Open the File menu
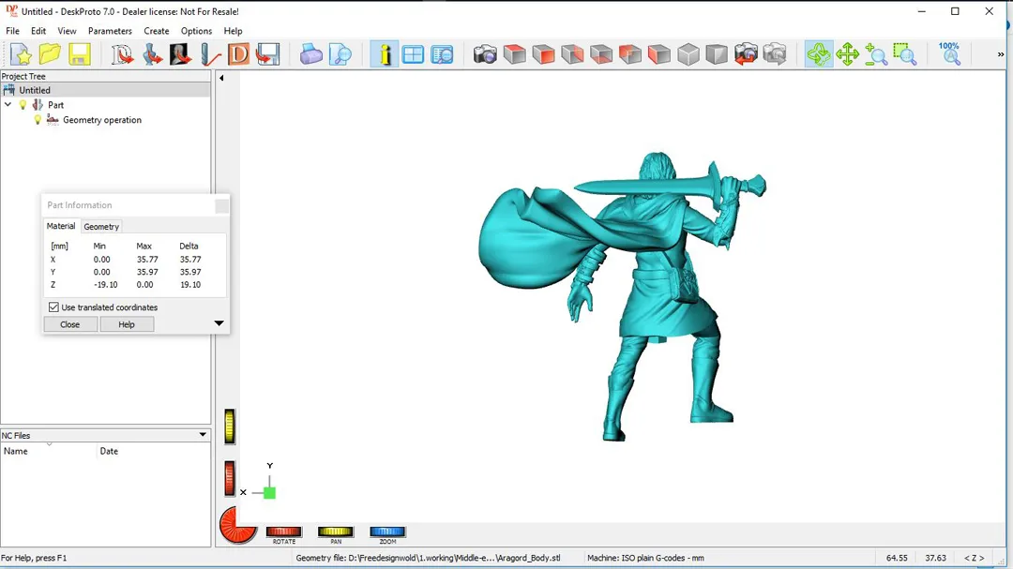1013x569 pixels. point(12,31)
